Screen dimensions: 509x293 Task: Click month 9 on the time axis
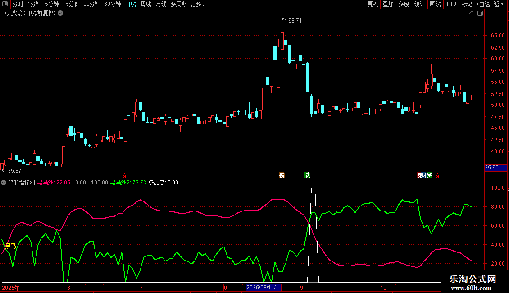[301, 288]
